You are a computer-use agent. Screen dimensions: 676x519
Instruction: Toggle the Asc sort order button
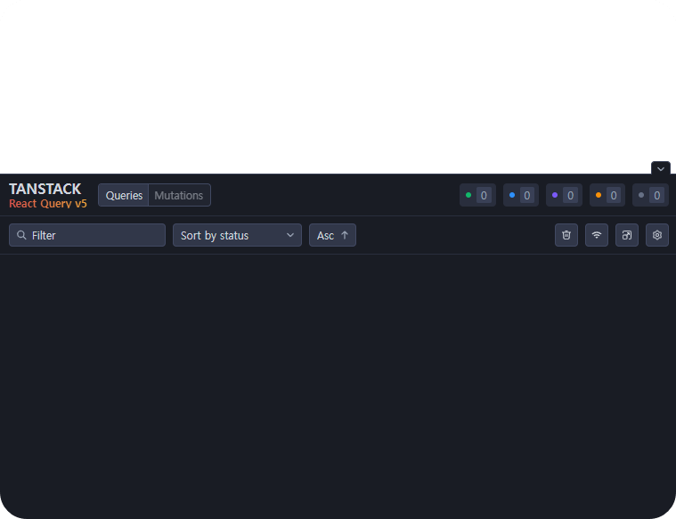coord(332,235)
